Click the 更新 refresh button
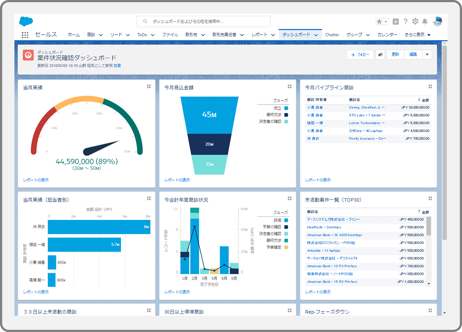This screenshot has height=332, width=462. (x=395, y=54)
